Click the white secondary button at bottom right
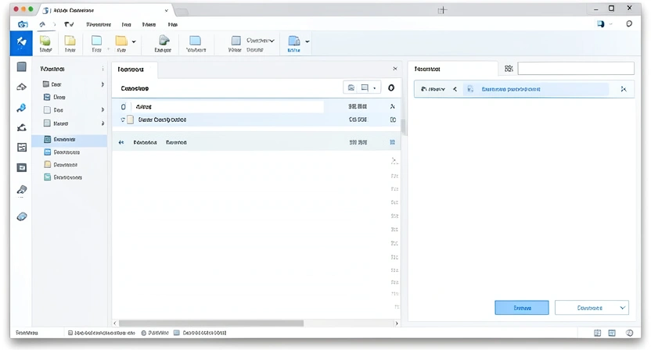Screen dimensions: 651x350 [x=592, y=308]
